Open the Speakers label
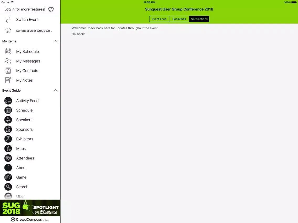 coord(24,120)
